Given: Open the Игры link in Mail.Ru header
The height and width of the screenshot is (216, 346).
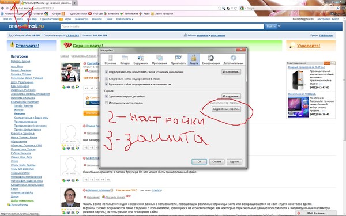Looking at the screenshot, I should pyautogui.click(x=67, y=19).
